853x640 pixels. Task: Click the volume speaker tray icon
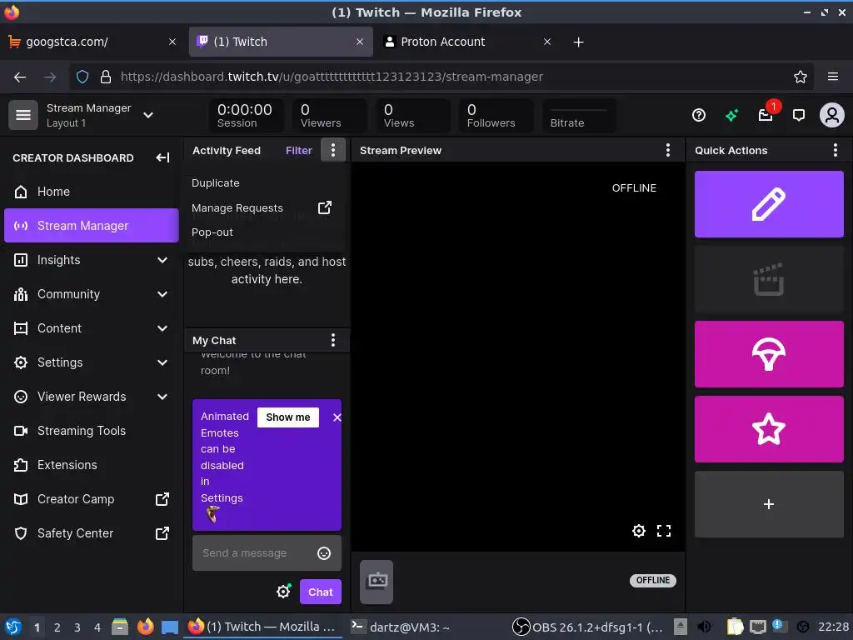pos(704,627)
